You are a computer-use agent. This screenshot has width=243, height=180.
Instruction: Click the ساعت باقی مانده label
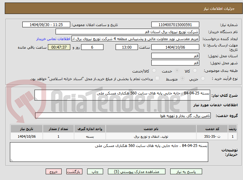32,47
